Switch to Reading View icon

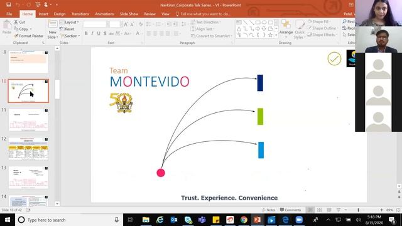[x=329, y=210]
